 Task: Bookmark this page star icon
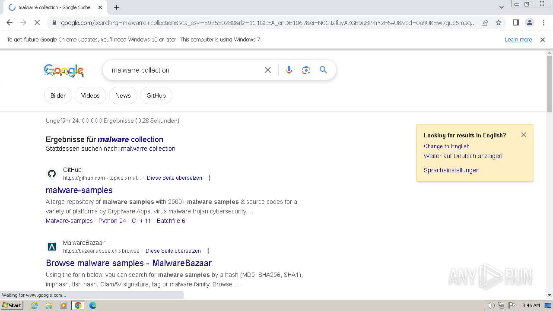pos(498,22)
